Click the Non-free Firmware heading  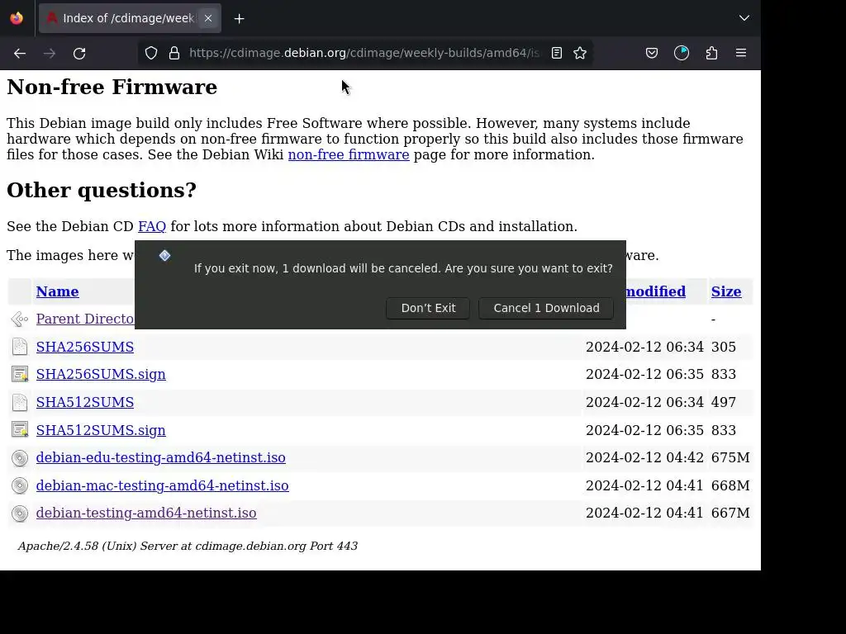coord(112,88)
